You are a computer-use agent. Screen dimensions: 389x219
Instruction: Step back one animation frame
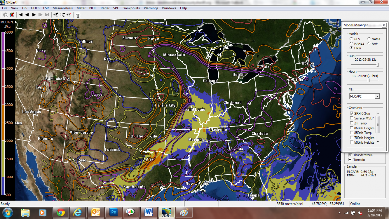click(x=27, y=15)
